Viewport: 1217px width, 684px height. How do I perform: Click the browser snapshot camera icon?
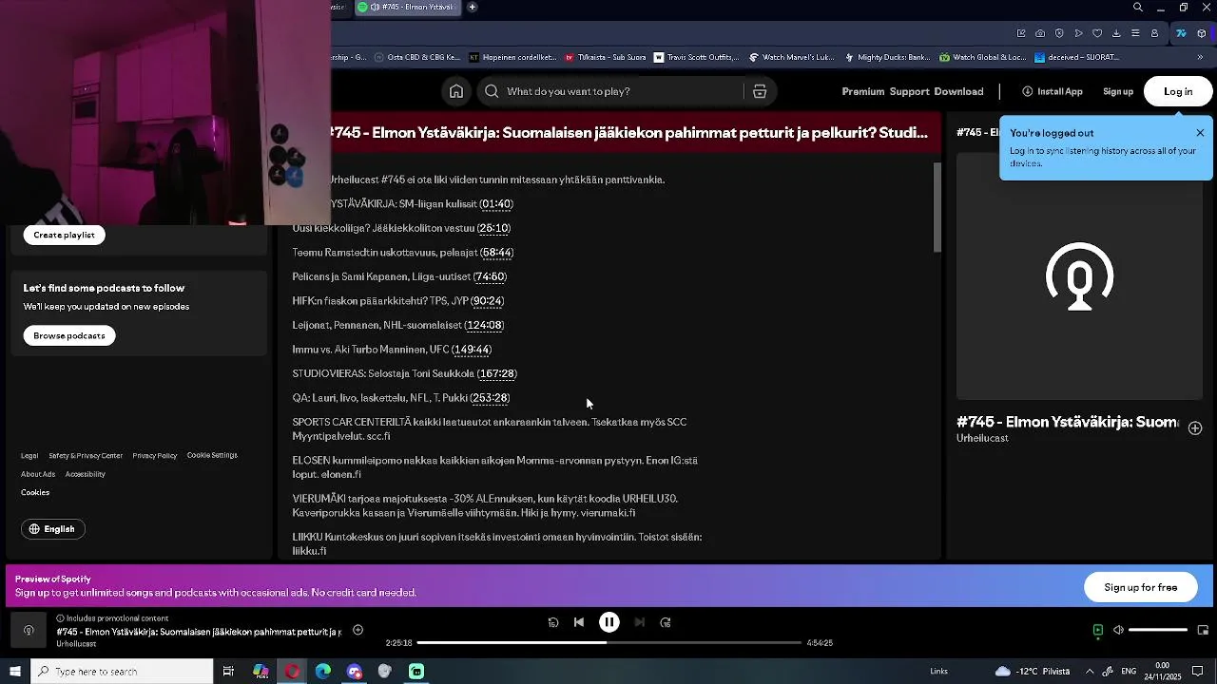pos(1040,33)
